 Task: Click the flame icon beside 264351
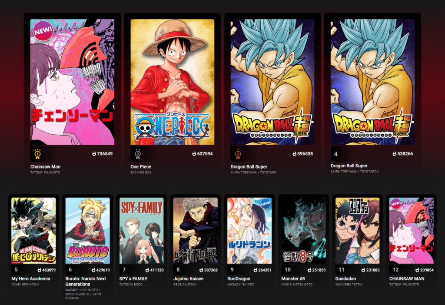tap(255, 270)
